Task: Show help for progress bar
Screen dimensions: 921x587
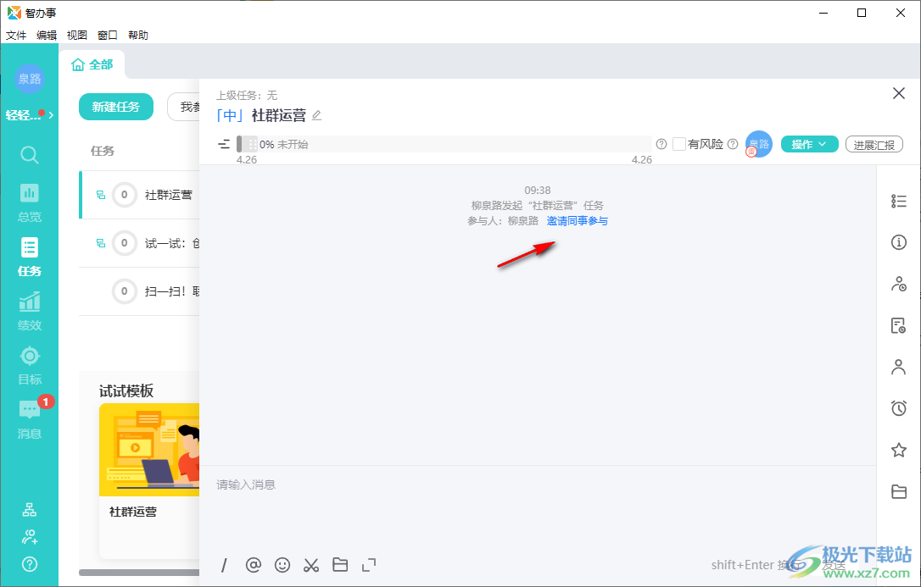Action: click(661, 144)
